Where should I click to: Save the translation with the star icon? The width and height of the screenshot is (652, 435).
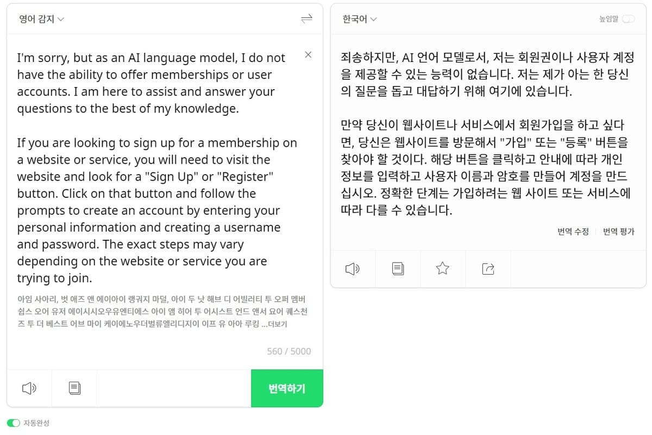[442, 269]
